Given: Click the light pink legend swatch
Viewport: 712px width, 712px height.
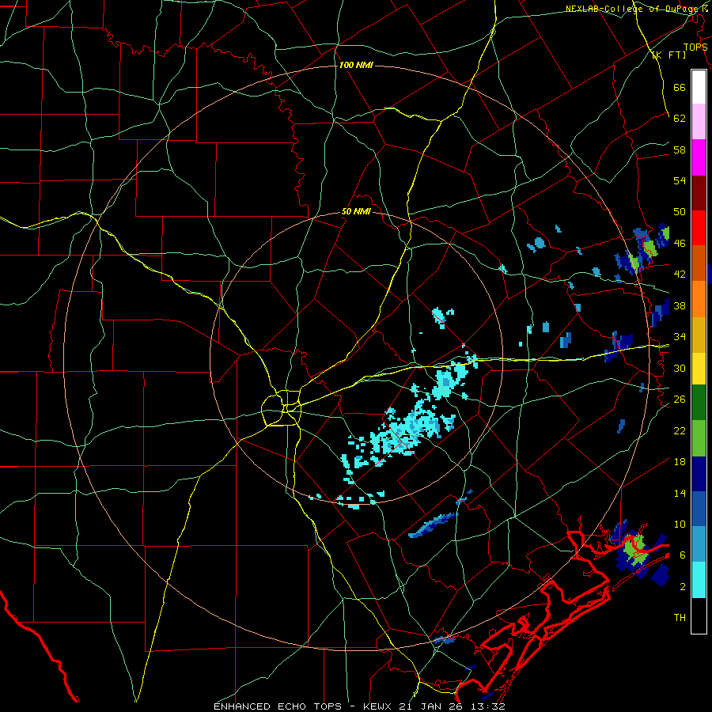Looking at the screenshot, I should 699,122.
